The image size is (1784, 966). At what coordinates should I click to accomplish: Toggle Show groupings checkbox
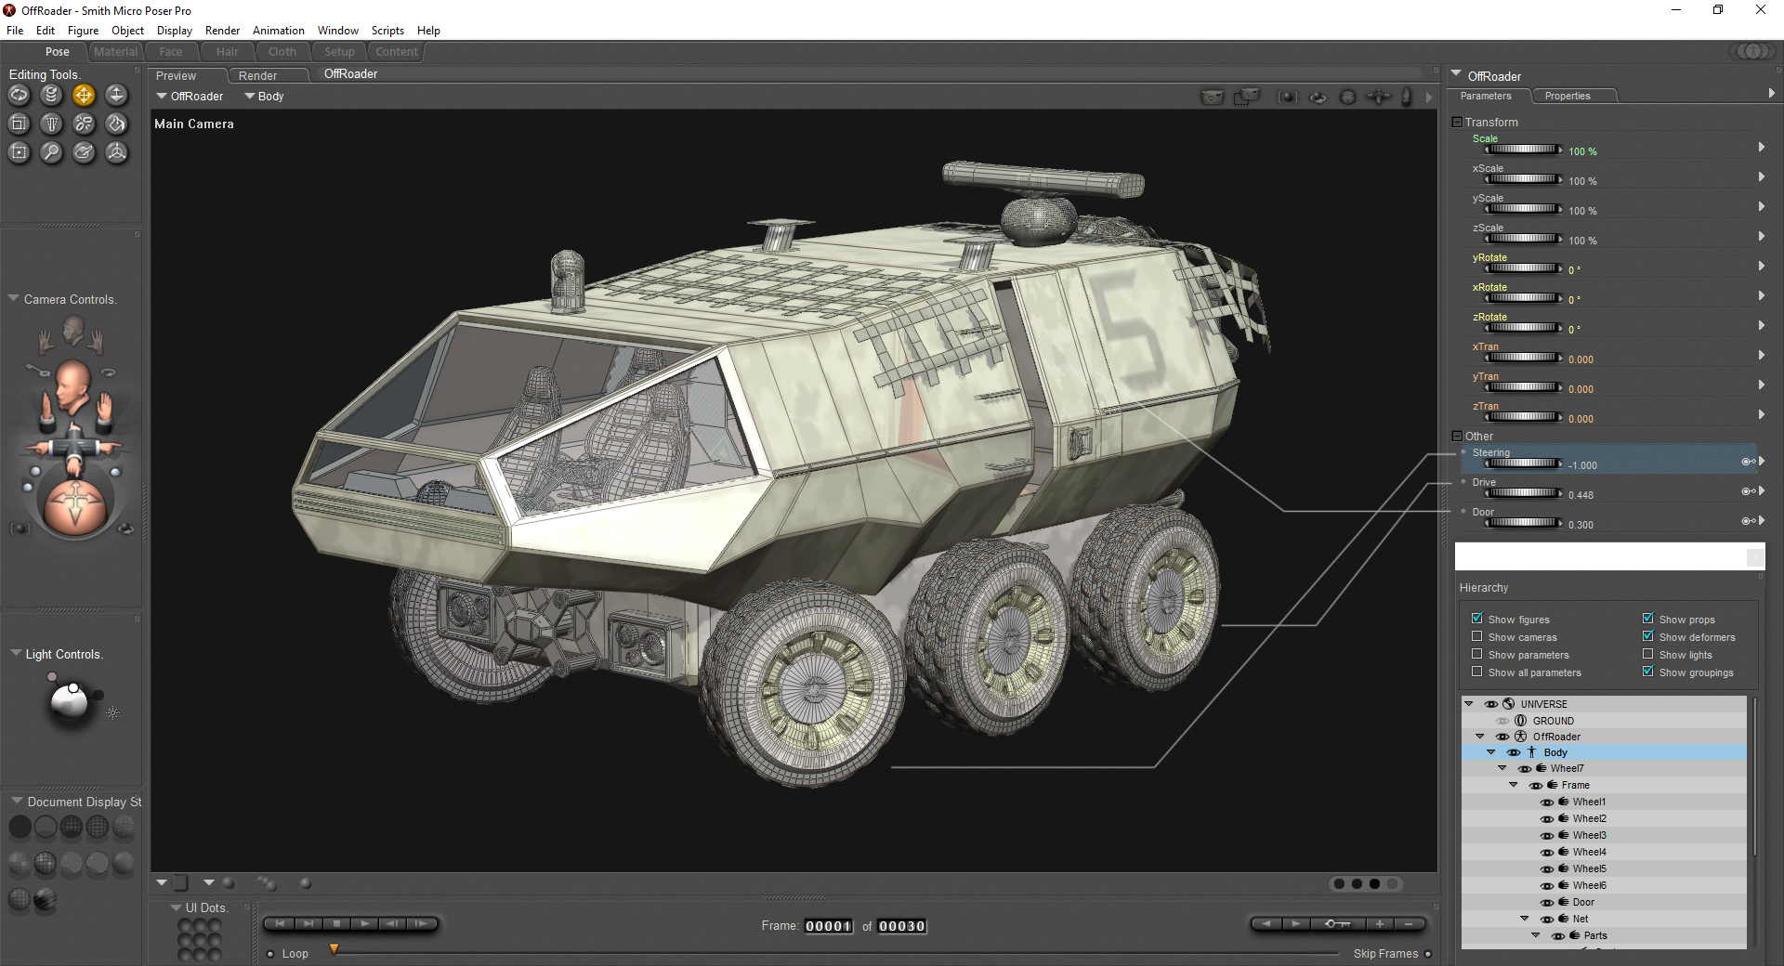click(1647, 672)
